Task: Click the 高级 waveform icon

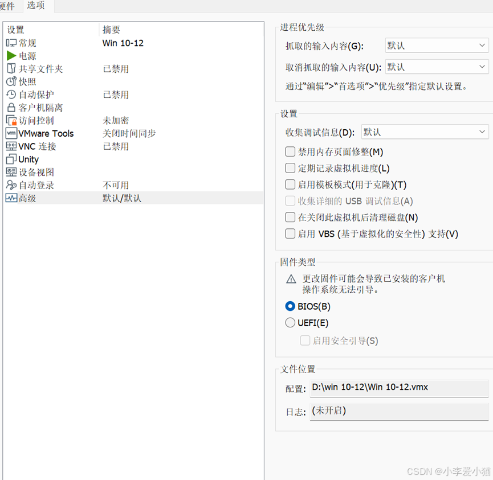Action: click(11, 198)
